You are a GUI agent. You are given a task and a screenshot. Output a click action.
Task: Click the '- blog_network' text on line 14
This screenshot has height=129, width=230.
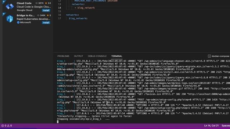[85, 8]
